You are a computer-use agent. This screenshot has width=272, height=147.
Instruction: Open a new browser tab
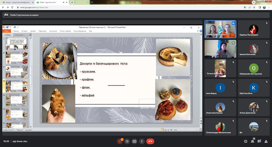pyautogui.click(x=72, y=2)
